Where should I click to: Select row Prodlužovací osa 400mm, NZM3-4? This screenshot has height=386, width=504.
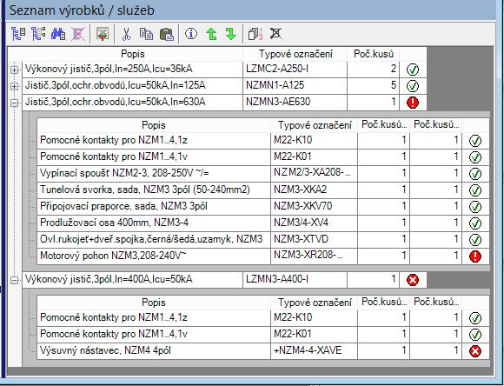(263, 223)
